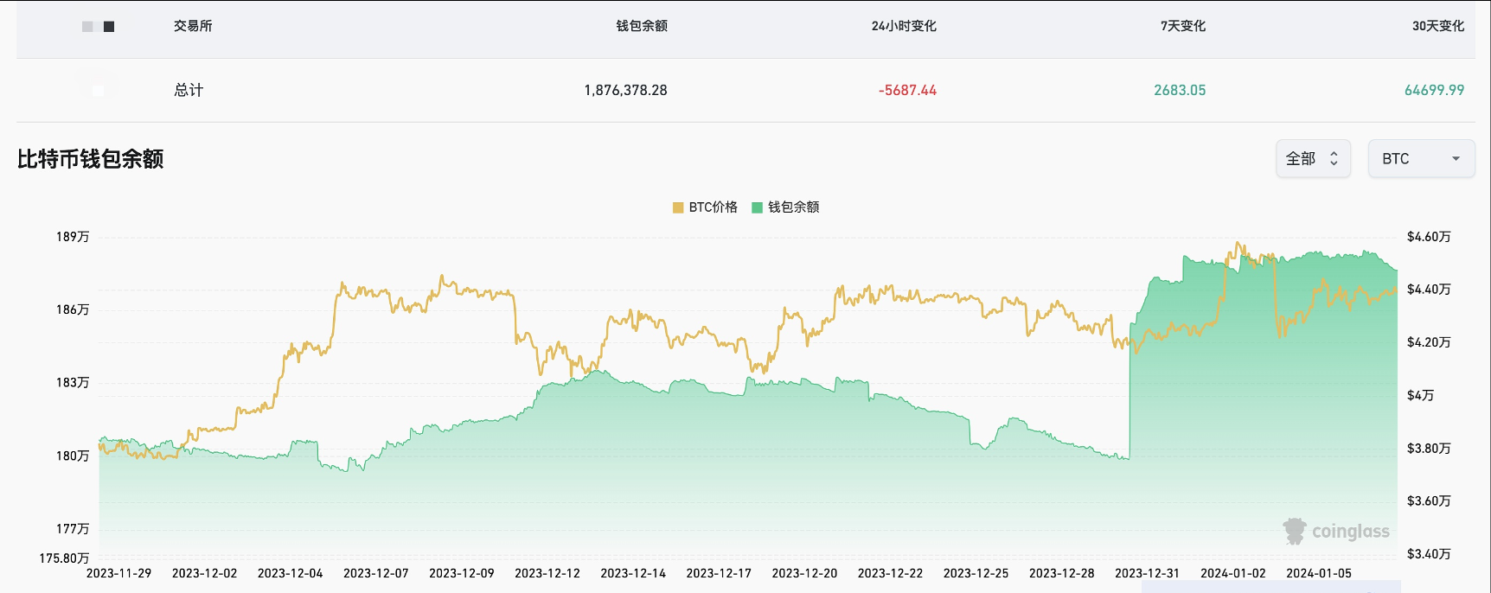This screenshot has width=1491, height=593.
Task: Select the dark square grid view icon
Action: click(109, 27)
